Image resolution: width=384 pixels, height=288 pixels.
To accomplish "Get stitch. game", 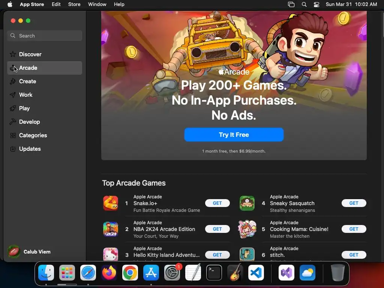I will pyautogui.click(x=354, y=255).
